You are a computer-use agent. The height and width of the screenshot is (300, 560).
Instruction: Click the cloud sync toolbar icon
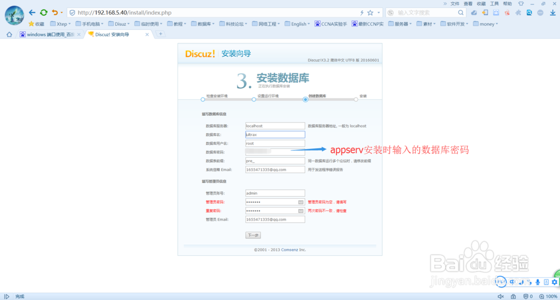[x=474, y=12]
